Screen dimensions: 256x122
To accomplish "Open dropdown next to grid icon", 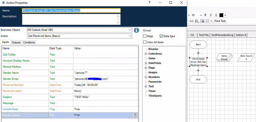I will click(x=211, y=21).
